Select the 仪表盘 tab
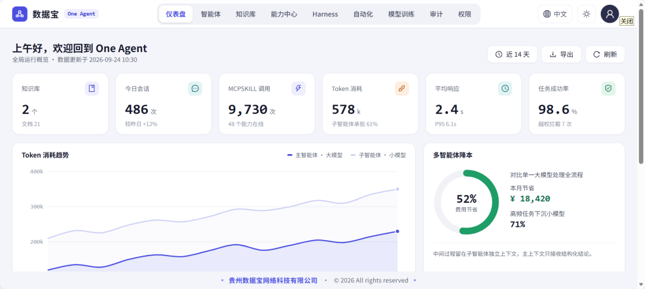 (x=176, y=14)
